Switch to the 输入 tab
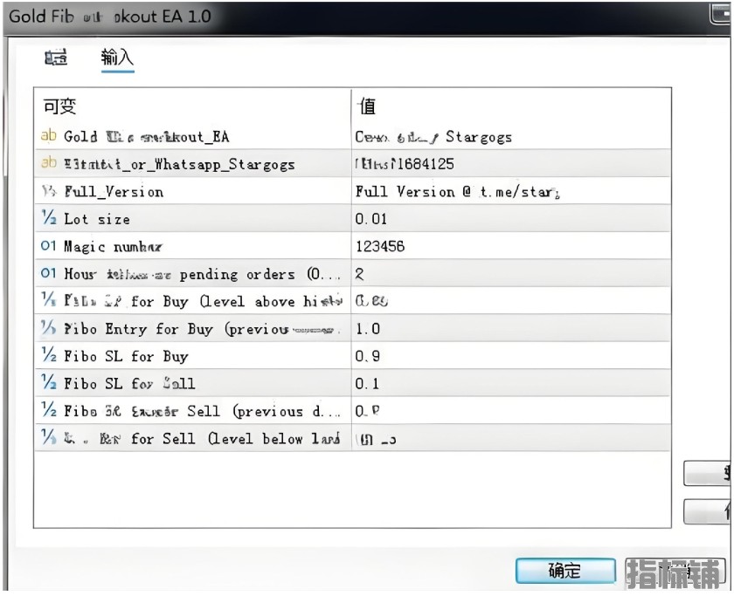Viewport: 734px width, 596px height. point(117,58)
